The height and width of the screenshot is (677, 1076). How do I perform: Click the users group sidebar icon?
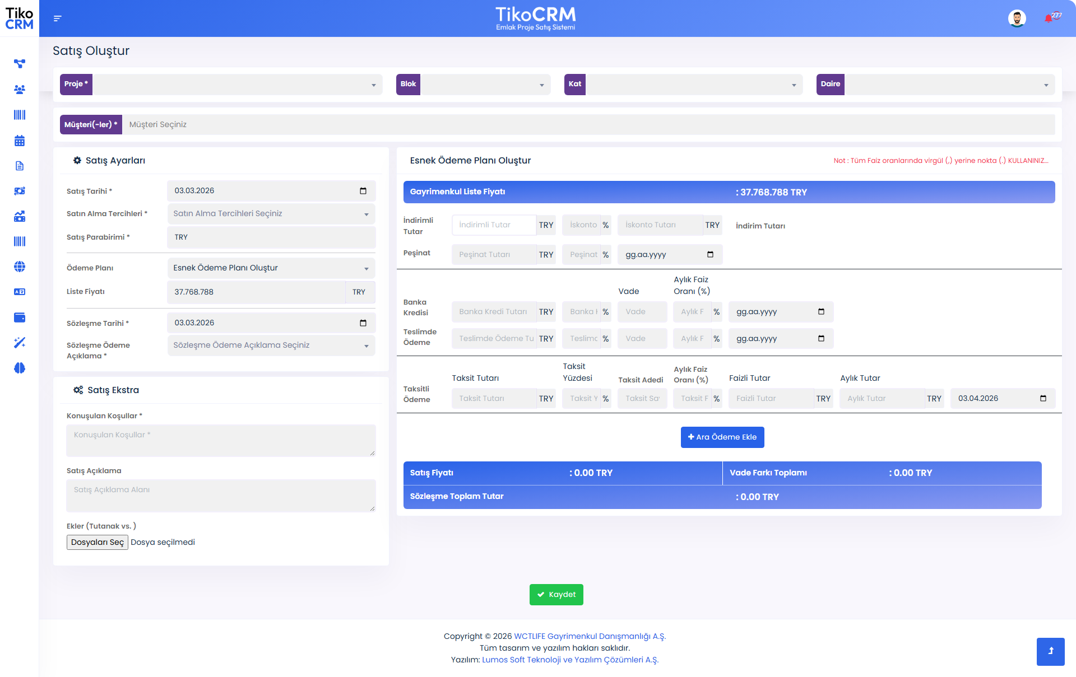[20, 90]
